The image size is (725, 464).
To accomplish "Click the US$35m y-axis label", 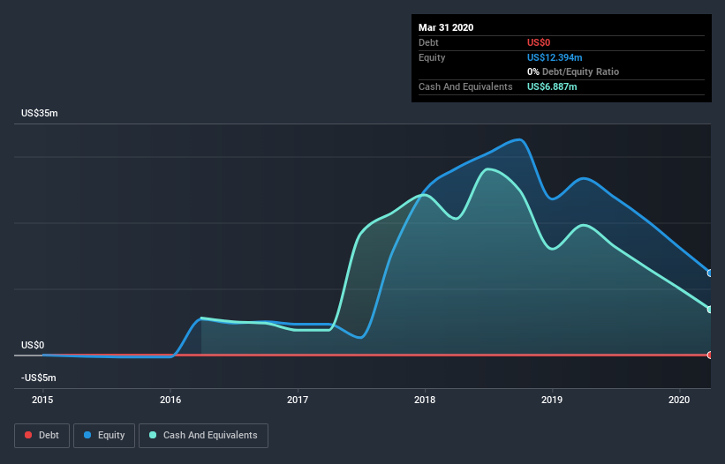I will (x=40, y=113).
